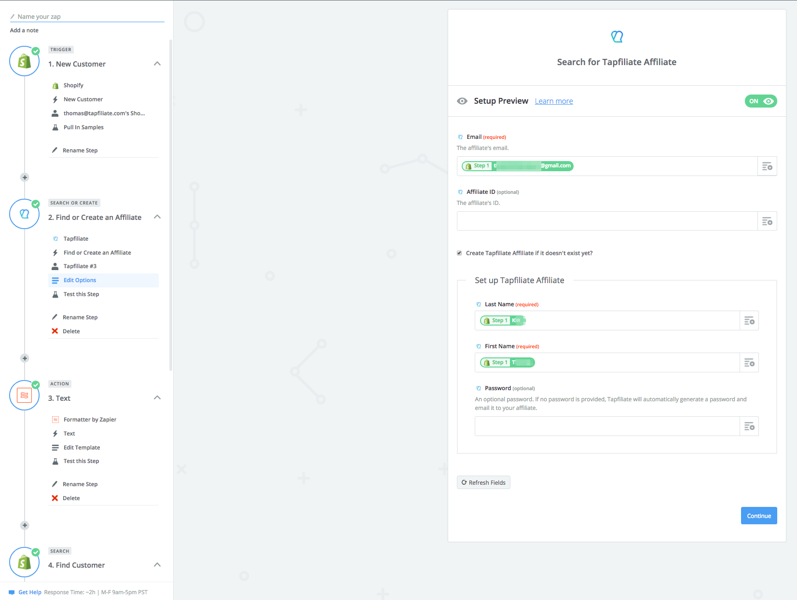Screen dimensions: 797x600
Task: Click the Name your zap field
Action: [87, 16]
